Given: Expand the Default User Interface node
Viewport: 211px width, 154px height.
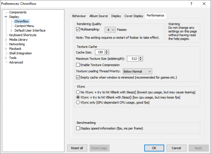Looking at the screenshot, I should point(11,31).
